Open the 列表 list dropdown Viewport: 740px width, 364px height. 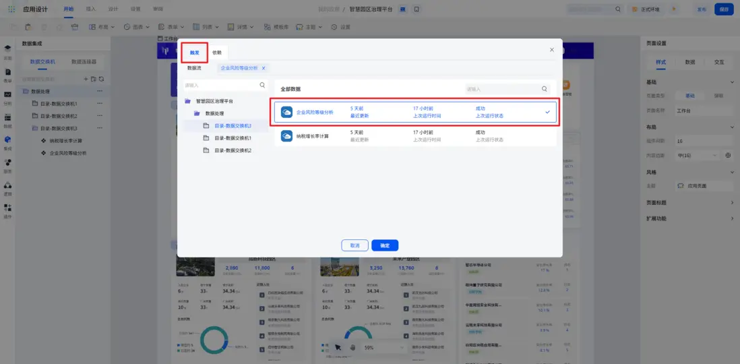206,27
